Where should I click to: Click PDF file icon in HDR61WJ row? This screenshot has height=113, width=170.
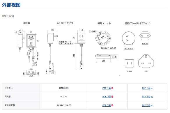(x=112, y=88)
